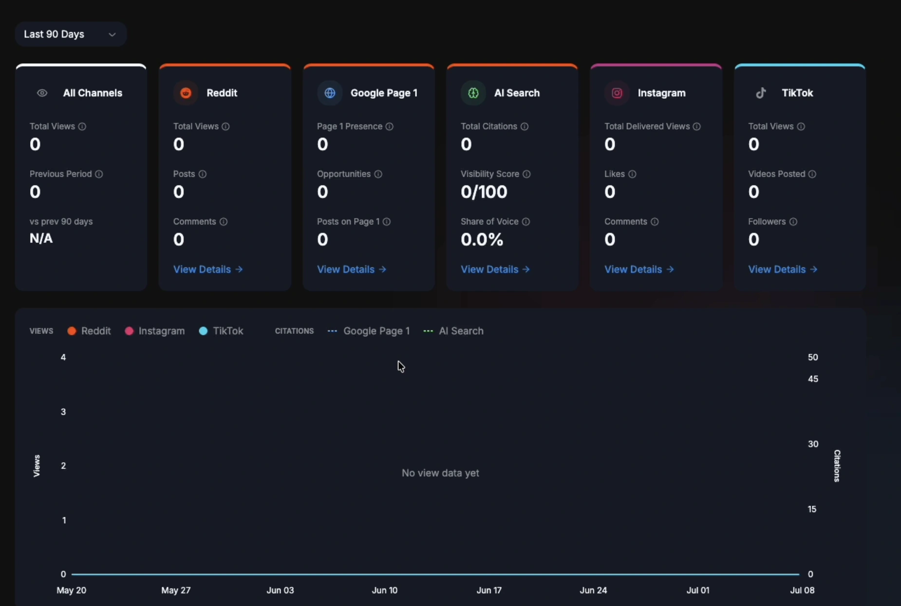The image size is (901, 606).
Task: Click the Jul 08 date label on chart axis
Action: pos(802,590)
